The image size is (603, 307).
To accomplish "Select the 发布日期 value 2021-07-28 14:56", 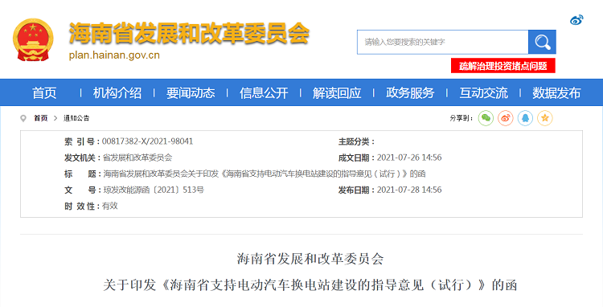I will [x=409, y=190].
